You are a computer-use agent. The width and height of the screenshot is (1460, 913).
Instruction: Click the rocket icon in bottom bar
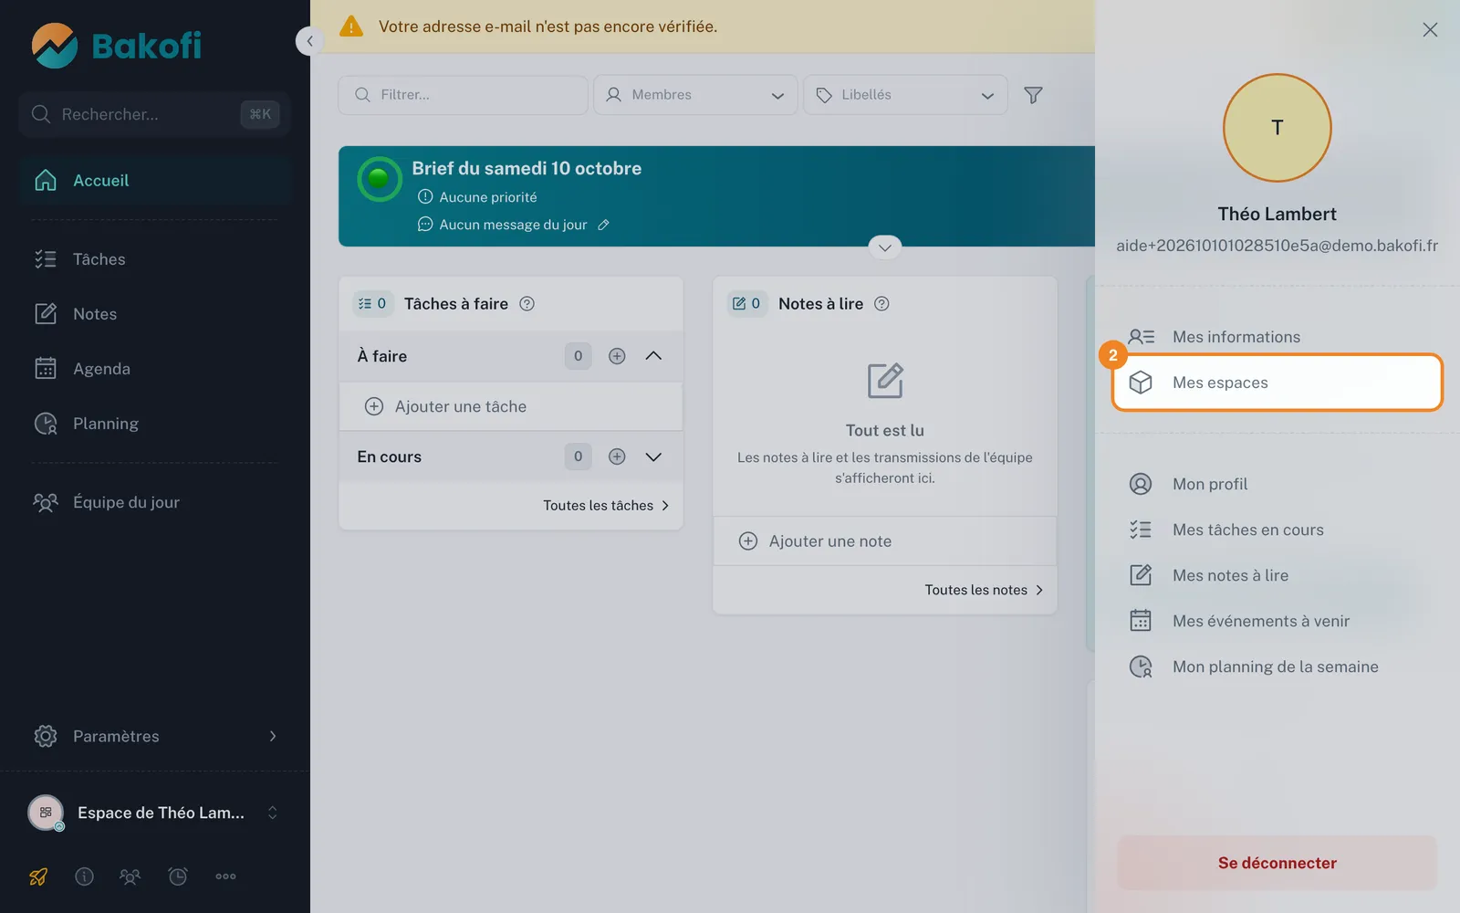(38, 876)
